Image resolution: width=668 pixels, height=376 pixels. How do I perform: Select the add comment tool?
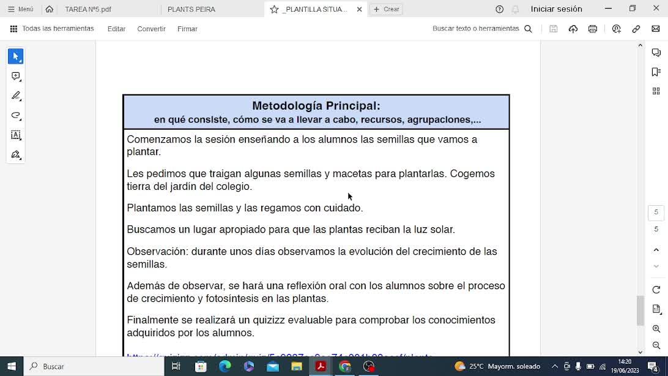(16, 77)
